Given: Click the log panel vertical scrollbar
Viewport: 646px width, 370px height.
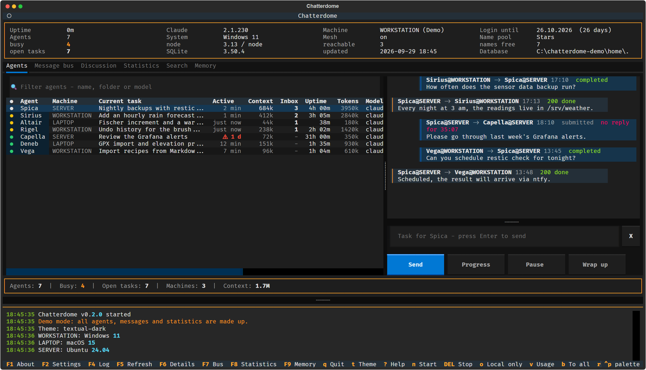Looking at the screenshot, I should (x=636, y=336).
